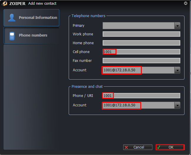Open the Telephone numbers Account combo box
191x155 pixels.
pyautogui.click(x=141, y=70)
